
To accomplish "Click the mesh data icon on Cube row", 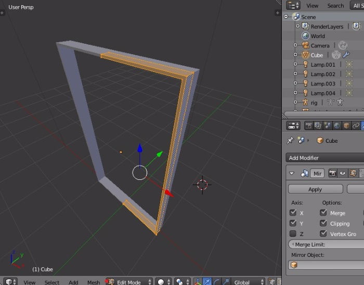I will [x=336, y=55].
